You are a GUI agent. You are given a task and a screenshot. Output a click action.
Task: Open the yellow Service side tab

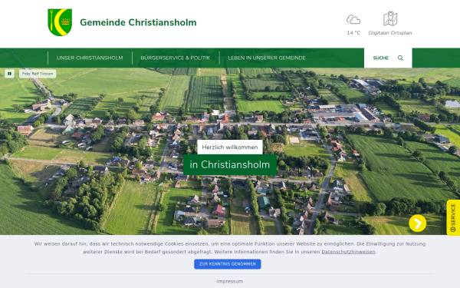453,217
